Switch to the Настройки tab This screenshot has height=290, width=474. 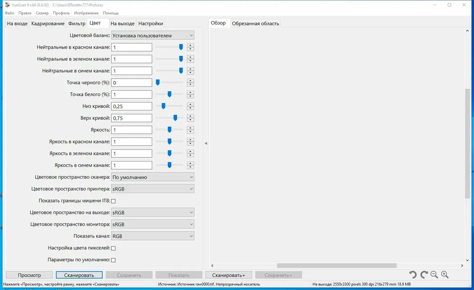click(x=151, y=24)
